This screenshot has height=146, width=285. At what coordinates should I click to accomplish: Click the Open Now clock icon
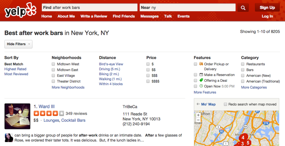(201, 86)
